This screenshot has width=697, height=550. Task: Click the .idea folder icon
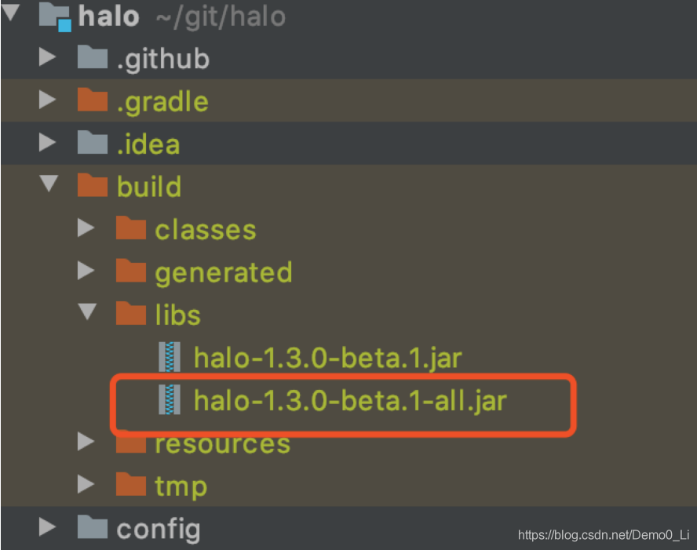coord(93,142)
